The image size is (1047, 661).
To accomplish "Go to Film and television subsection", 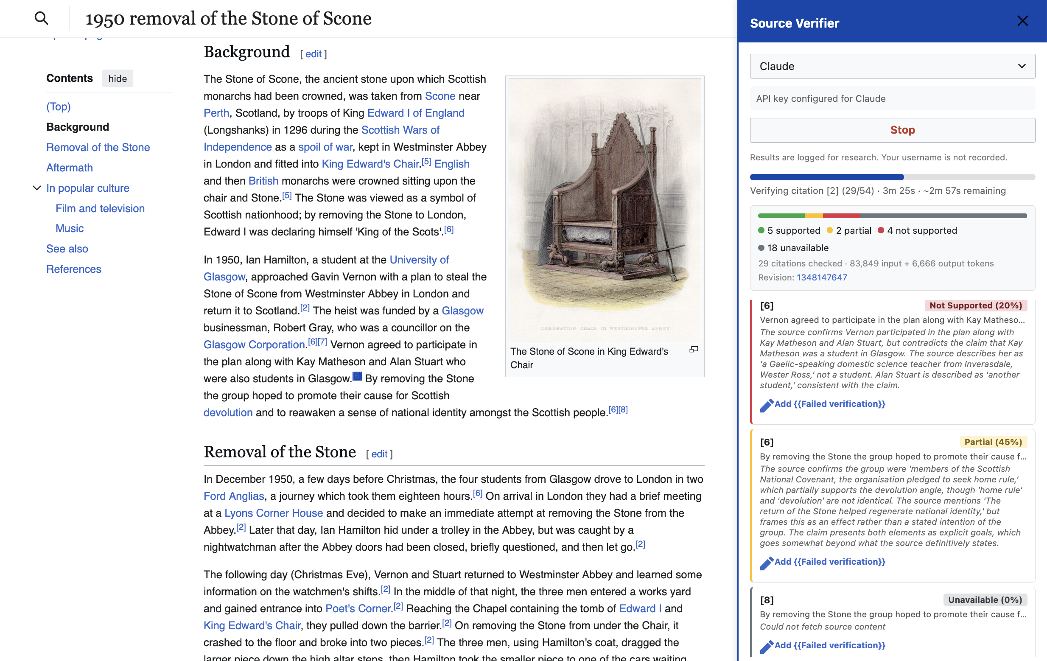I will pyautogui.click(x=100, y=208).
